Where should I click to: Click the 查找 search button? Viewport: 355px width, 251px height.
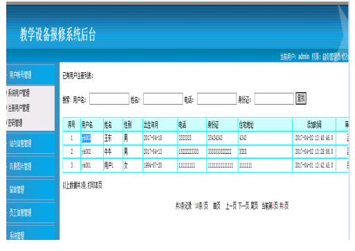click(x=301, y=98)
